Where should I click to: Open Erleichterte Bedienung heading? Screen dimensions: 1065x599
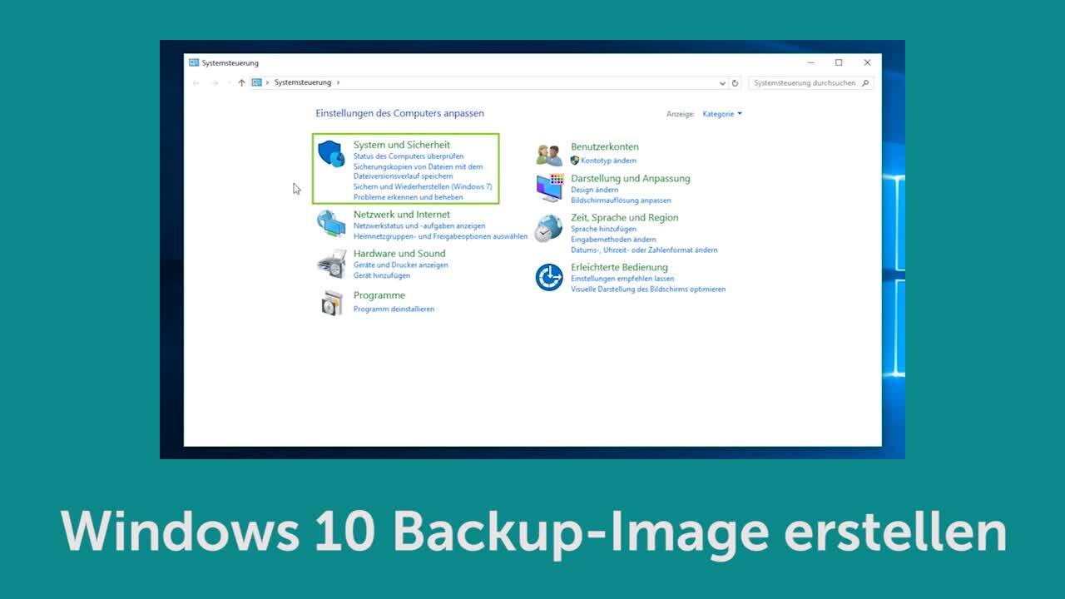click(x=619, y=268)
